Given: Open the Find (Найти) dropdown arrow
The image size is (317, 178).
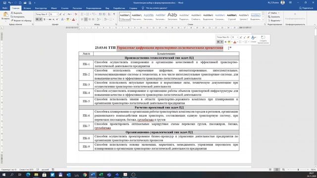Looking at the screenshot, I should (278, 13).
